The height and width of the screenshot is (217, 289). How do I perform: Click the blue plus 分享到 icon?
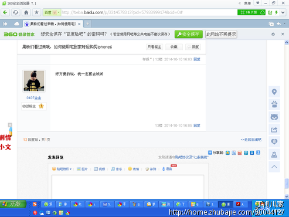[210, 152]
